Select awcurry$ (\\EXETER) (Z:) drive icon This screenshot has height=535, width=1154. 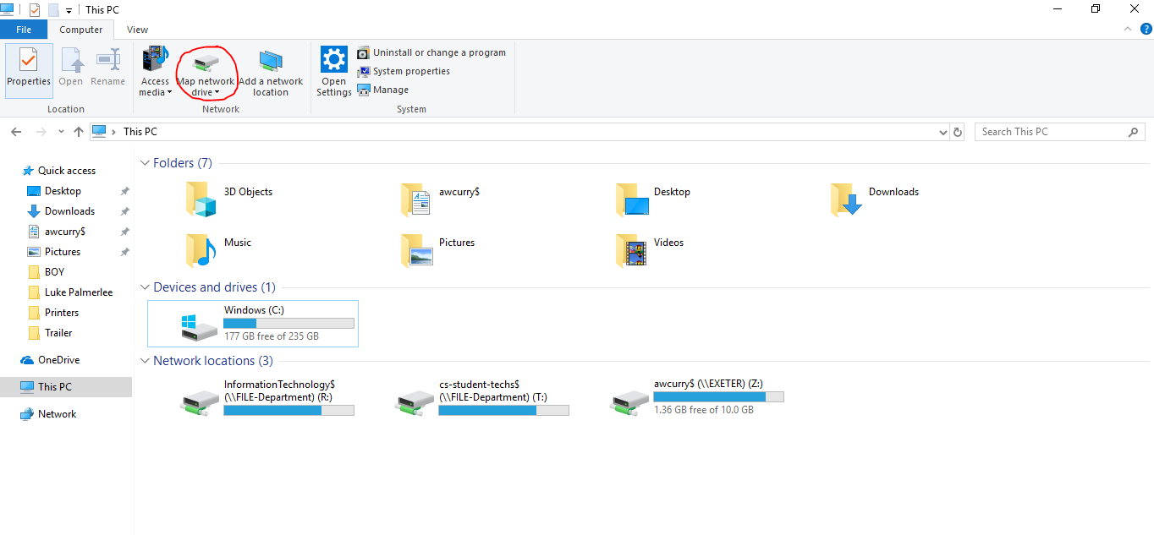(630, 401)
